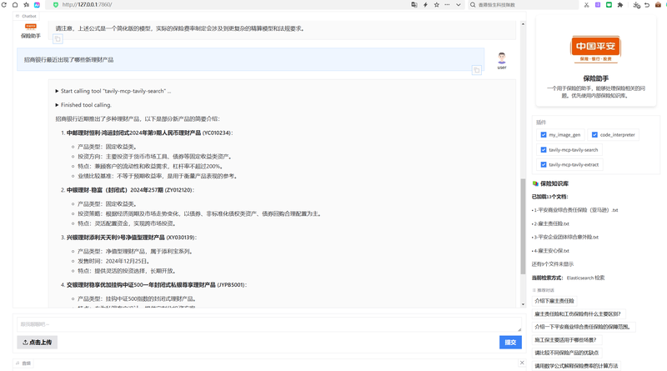Screen dimensions: 667x371
Task: Click the 推荐对话 section header
Action: click(544, 290)
